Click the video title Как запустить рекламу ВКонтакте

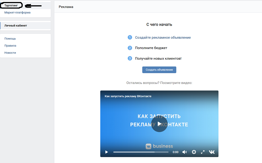pyautogui.click(x=128, y=96)
